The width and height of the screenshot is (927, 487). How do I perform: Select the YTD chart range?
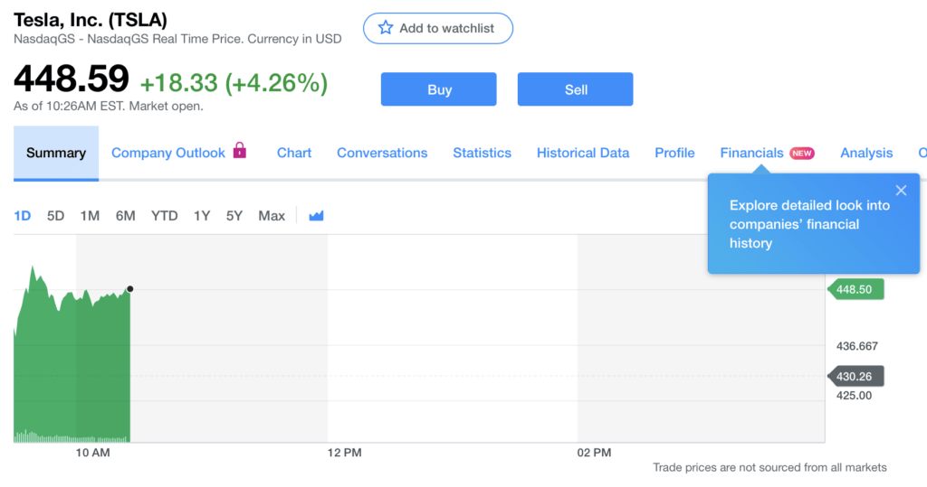tap(165, 216)
